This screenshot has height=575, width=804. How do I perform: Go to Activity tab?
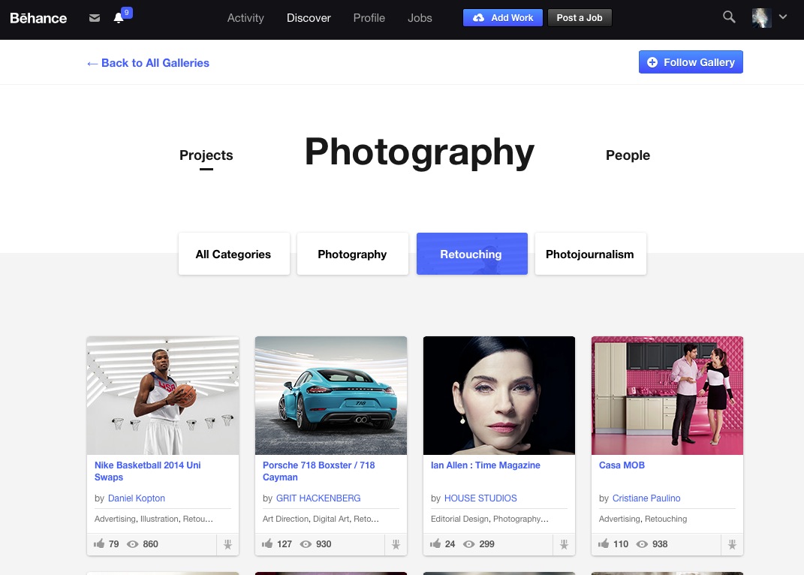click(245, 18)
